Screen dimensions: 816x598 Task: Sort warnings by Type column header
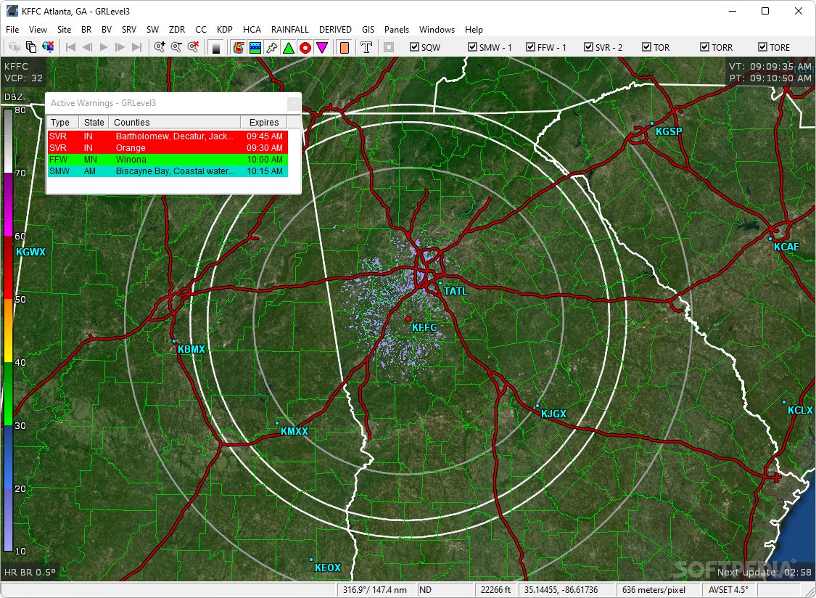[x=63, y=123]
